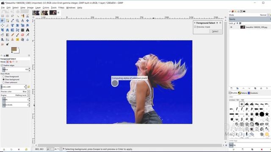Select the Color Picker eyedropper tool

(12, 21)
